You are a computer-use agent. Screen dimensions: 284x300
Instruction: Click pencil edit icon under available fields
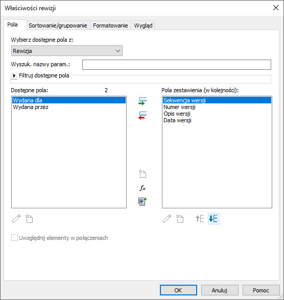[x=16, y=219]
